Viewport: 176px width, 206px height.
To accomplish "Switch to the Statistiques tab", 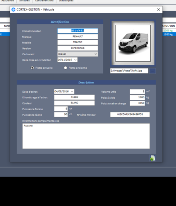I will pos(66,1).
